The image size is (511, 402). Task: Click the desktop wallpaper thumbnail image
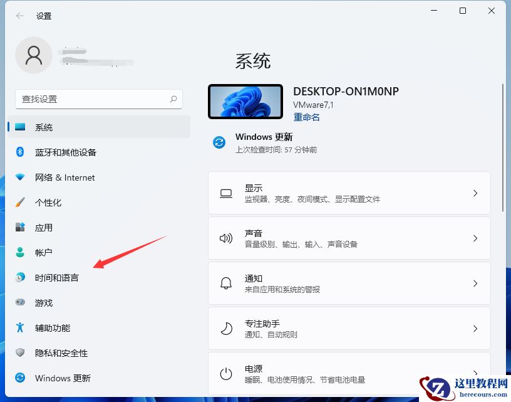point(245,101)
